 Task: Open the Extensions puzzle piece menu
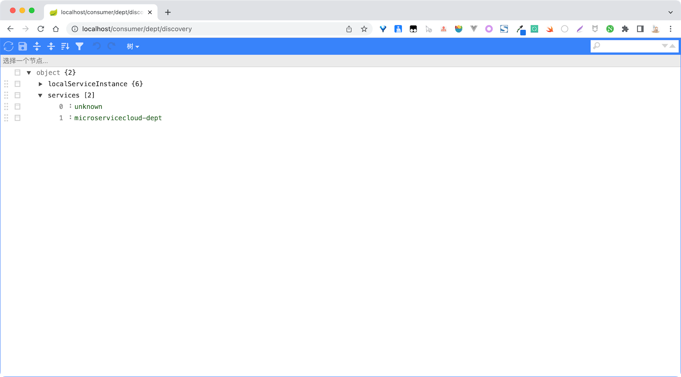click(625, 29)
